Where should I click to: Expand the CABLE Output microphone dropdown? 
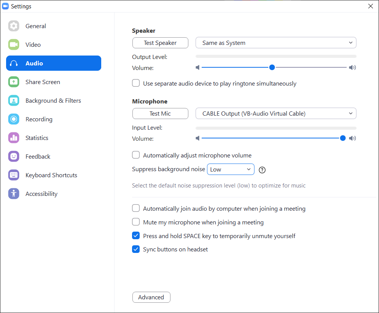coord(276,113)
